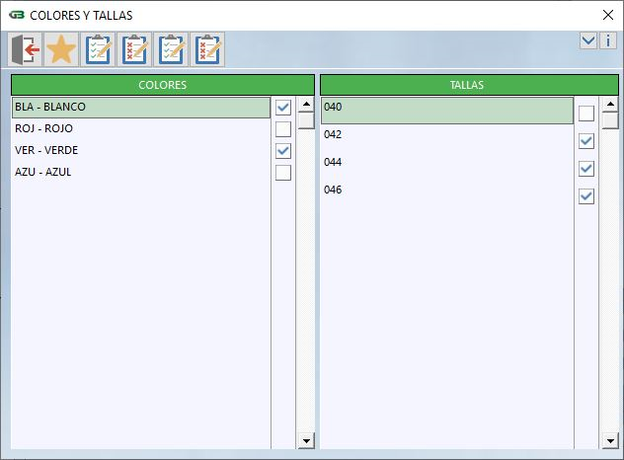Click the first uncheck-all red X clipboard icon
Viewport: 624px width, 460px height.
pos(134,49)
